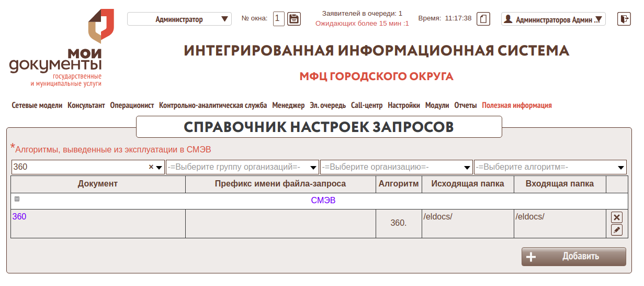The height and width of the screenshot is (286, 644).
Task: Open the Контрольно-аналитическая служба menu
Action: (213, 105)
